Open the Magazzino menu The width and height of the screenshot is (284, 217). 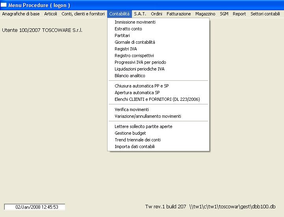(205, 14)
